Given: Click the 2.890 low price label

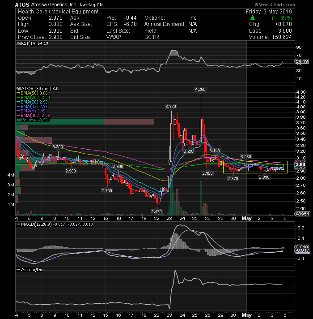Looking at the screenshot, I should [264, 177].
